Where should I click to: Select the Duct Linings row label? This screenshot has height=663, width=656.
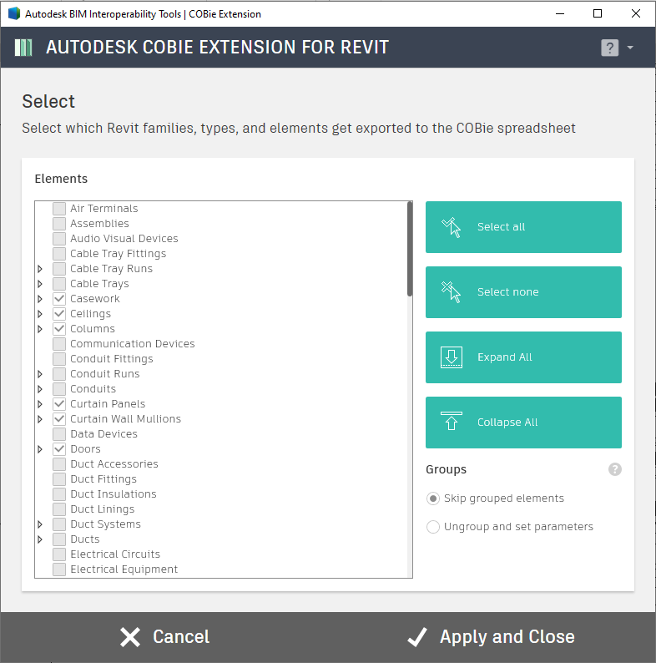pyautogui.click(x=103, y=509)
